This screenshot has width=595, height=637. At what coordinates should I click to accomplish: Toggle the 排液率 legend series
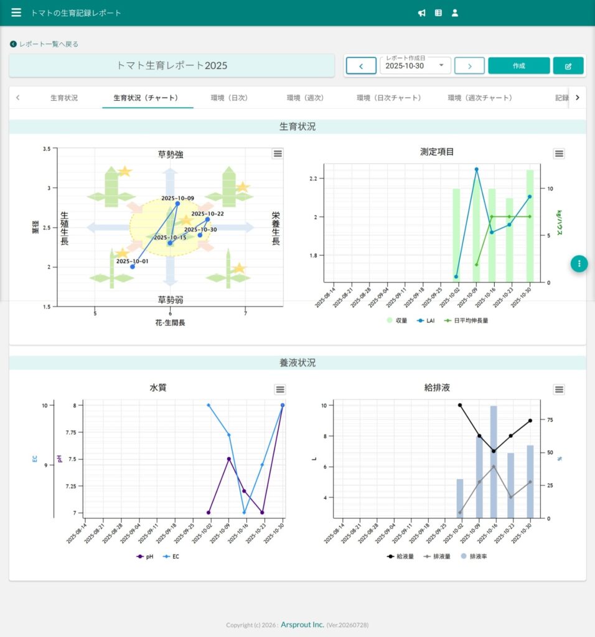[474, 556]
